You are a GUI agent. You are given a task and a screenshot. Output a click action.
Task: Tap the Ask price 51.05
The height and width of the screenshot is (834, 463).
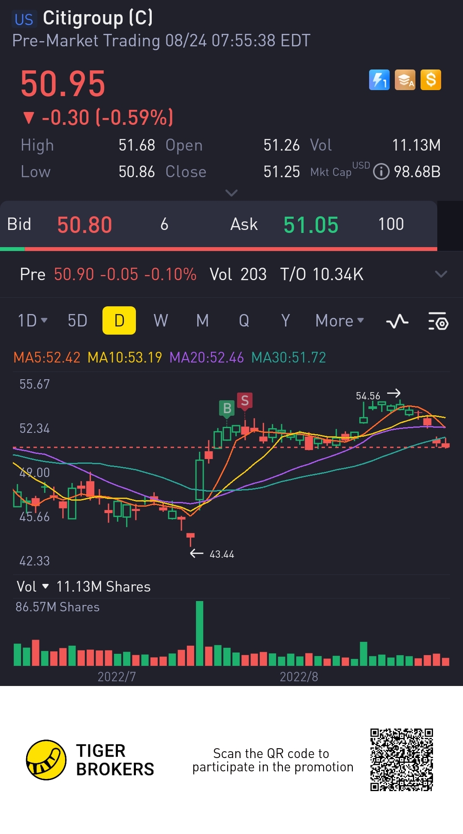tap(311, 225)
